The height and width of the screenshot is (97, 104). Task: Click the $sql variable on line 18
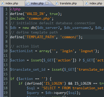(x=31, y=88)
